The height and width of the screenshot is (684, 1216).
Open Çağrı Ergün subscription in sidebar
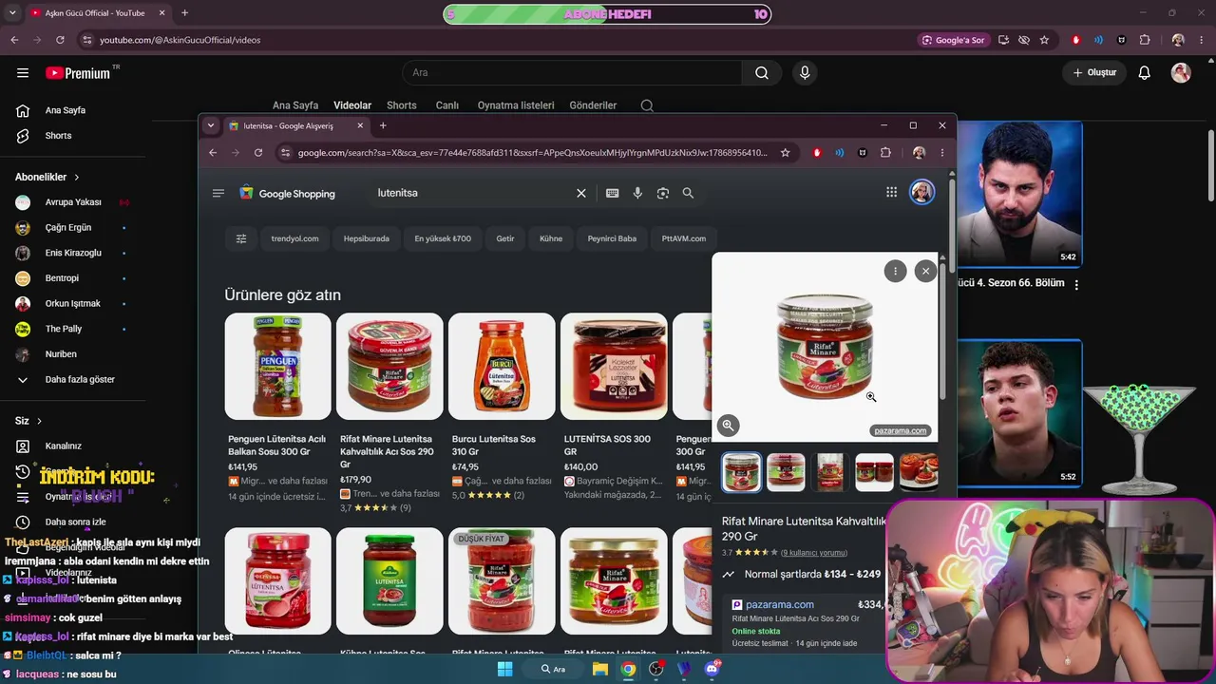(x=68, y=228)
